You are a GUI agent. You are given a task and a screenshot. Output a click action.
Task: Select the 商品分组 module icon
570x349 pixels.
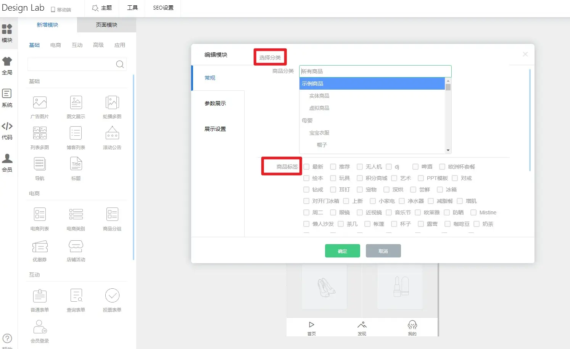112,214
